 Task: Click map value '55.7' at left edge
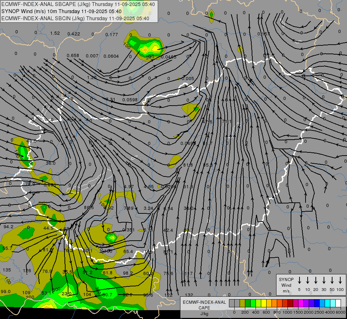point(7,248)
